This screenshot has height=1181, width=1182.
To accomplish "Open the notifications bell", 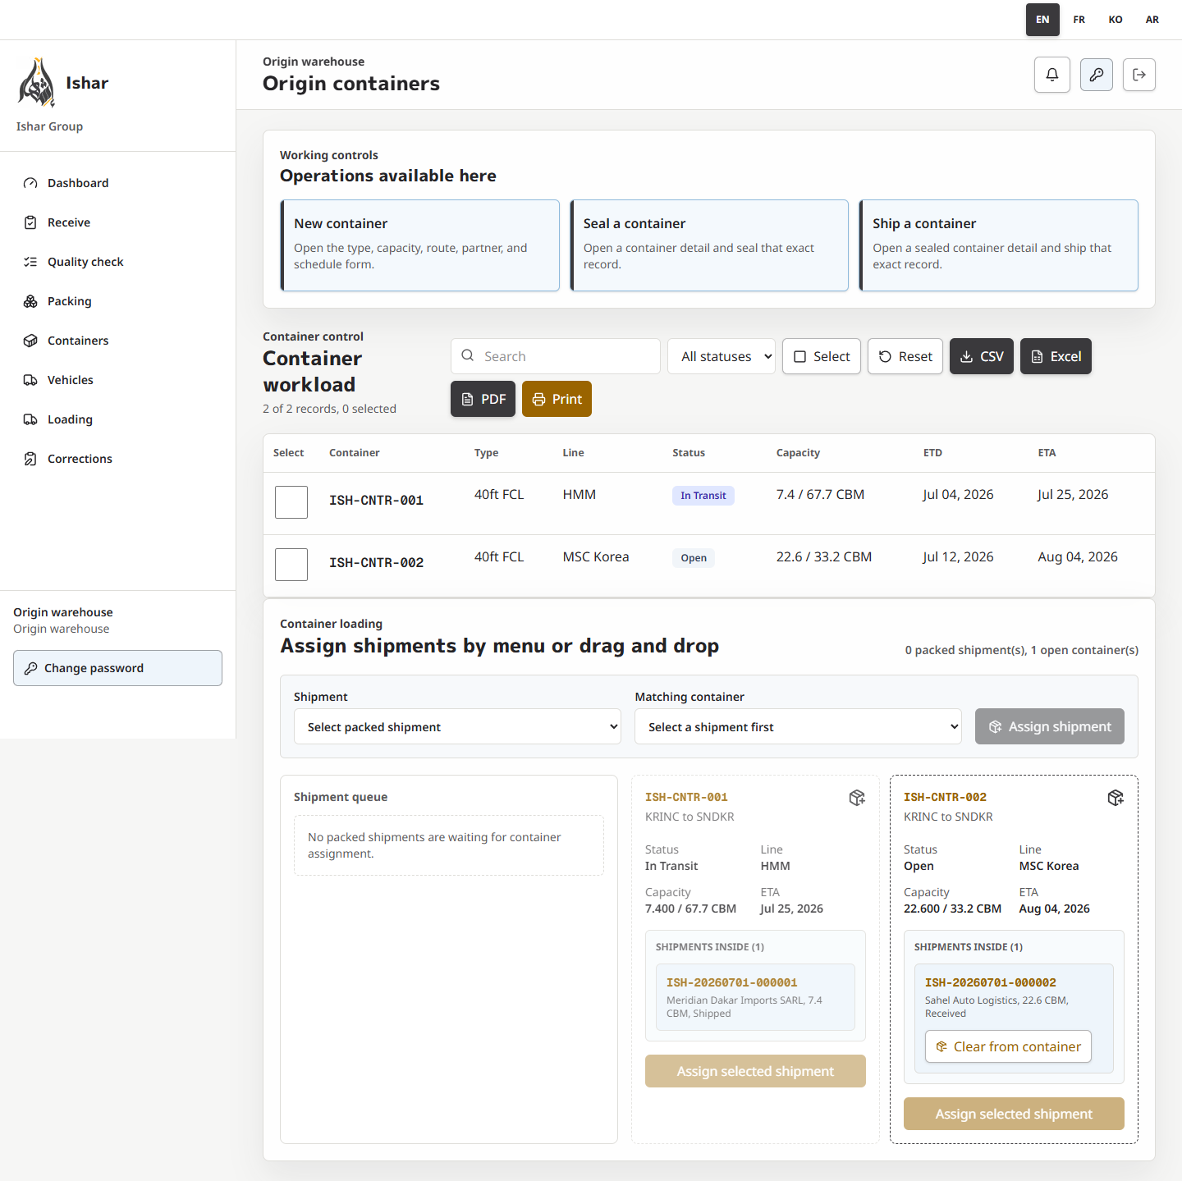I will (1052, 75).
